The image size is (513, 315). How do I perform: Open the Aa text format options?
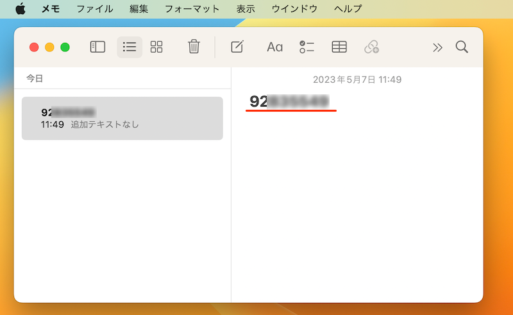pyautogui.click(x=274, y=47)
